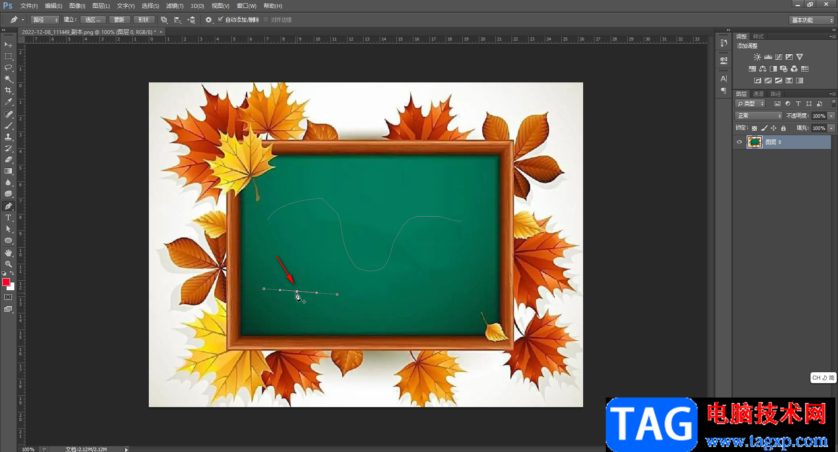Reset default foreground and background colors

pos(4,273)
